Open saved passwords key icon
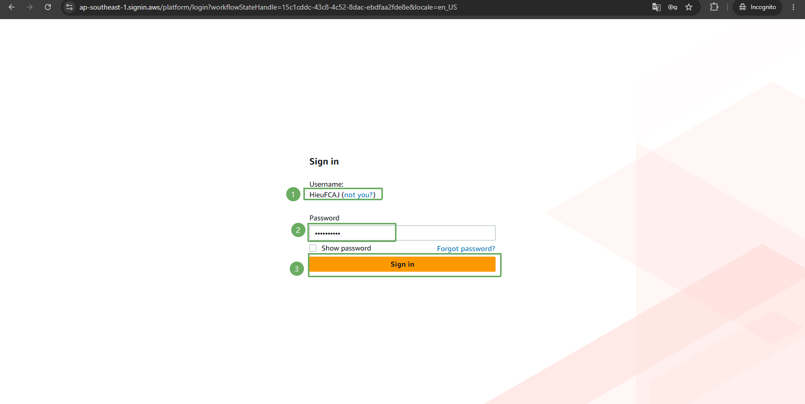Image resolution: width=805 pixels, height=404 pixels. [x=673, y=7]
